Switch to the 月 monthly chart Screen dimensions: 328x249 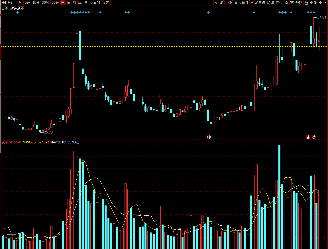tap(74, 3)
